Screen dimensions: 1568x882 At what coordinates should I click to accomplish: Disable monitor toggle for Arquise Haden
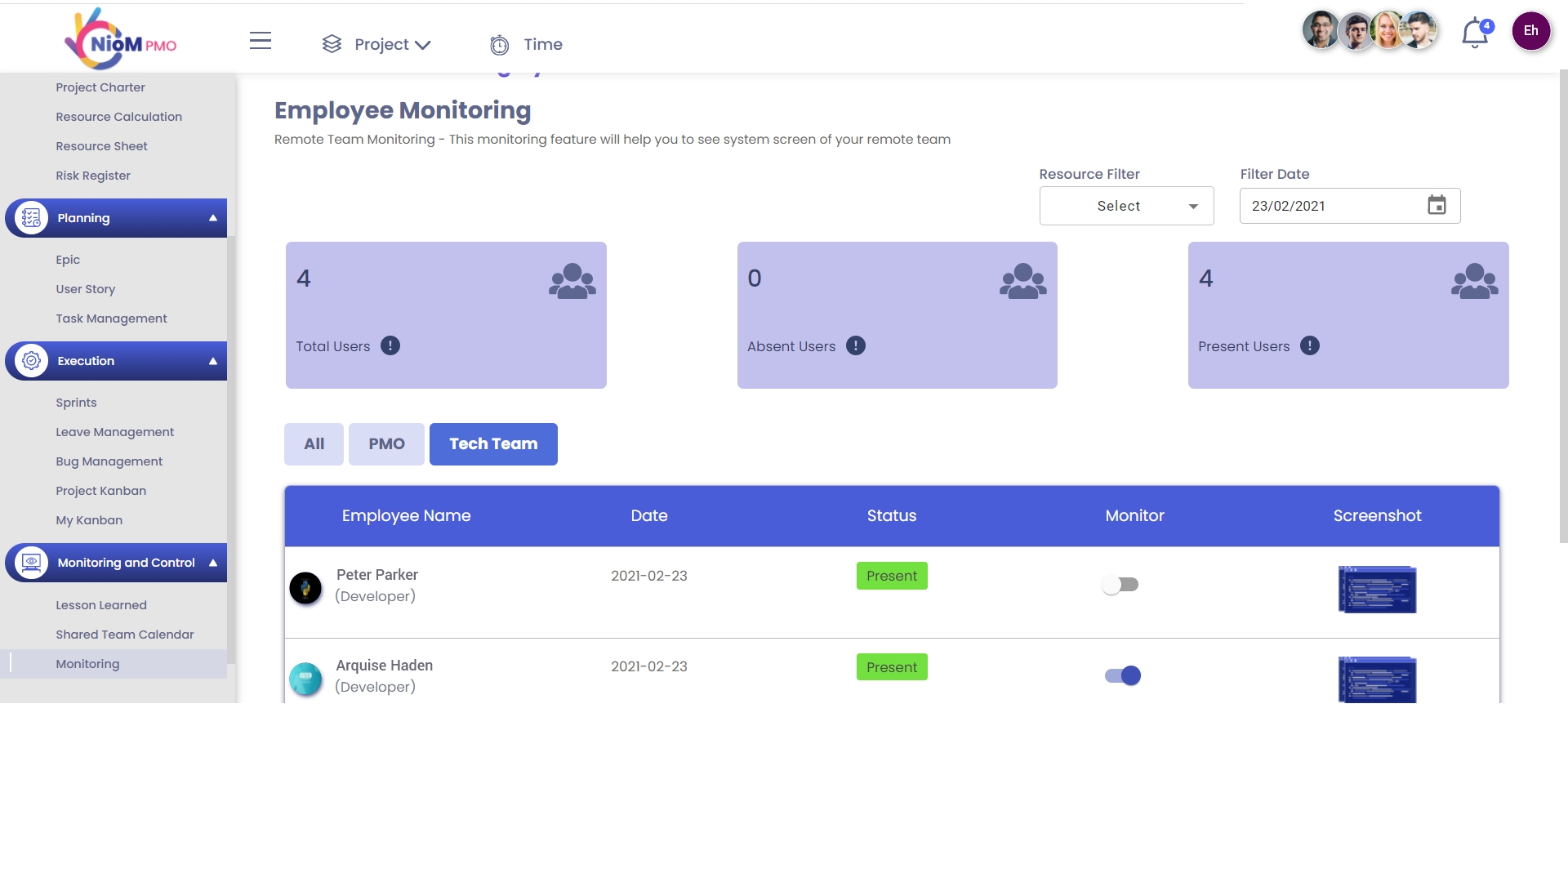tap(1123, 675)
